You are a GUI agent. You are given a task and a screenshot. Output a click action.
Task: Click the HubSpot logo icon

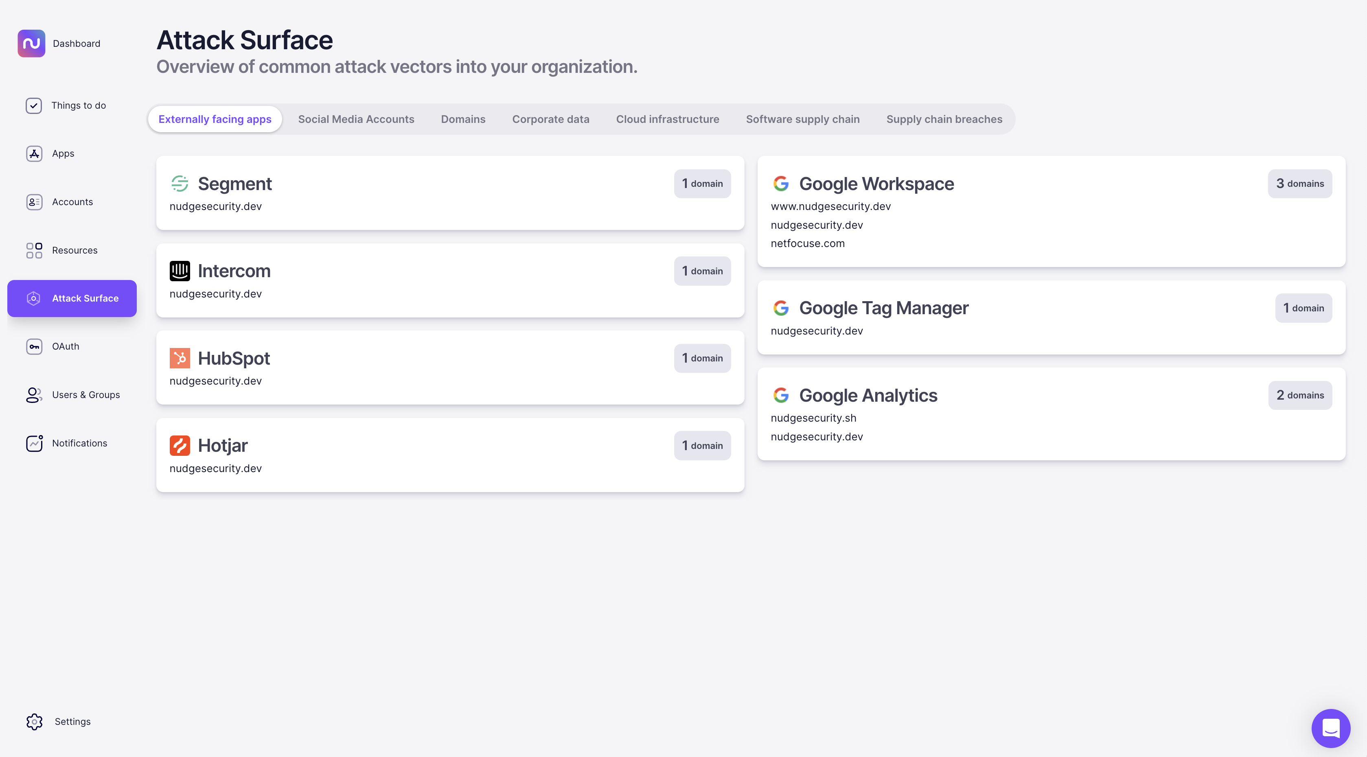coord(180,358)
